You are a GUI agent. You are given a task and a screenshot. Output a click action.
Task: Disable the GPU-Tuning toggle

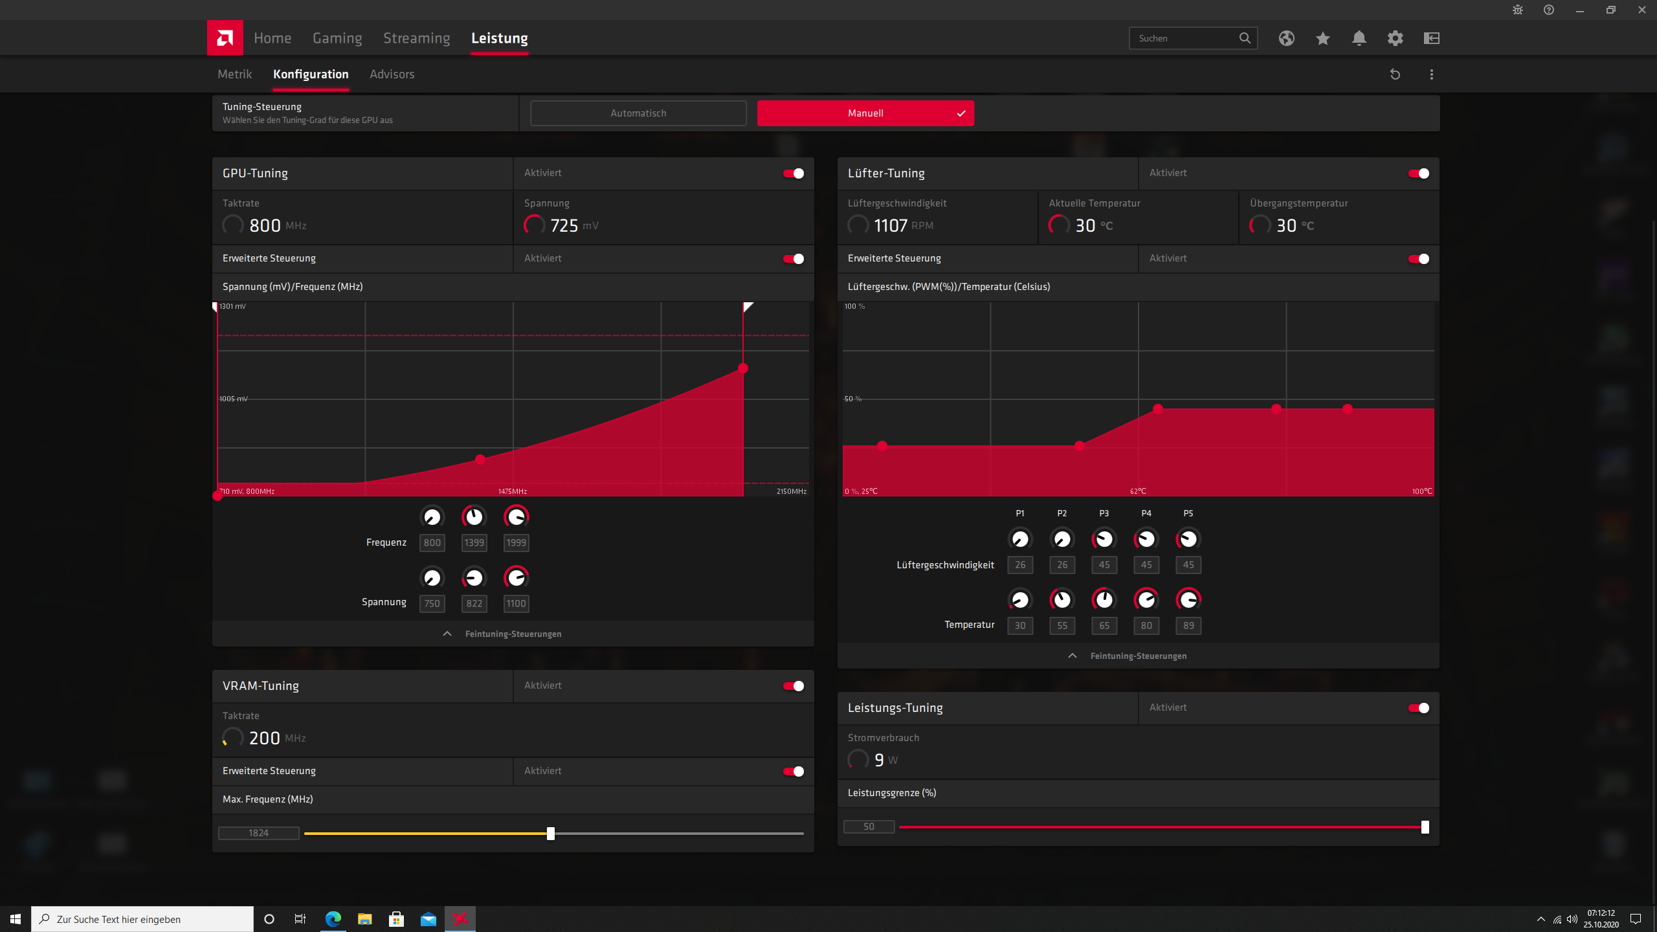(793, 173)
